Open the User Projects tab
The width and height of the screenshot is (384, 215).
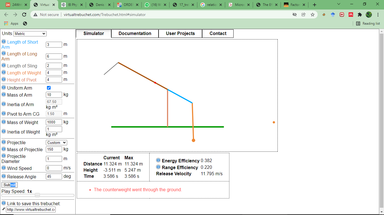point(180,34)
